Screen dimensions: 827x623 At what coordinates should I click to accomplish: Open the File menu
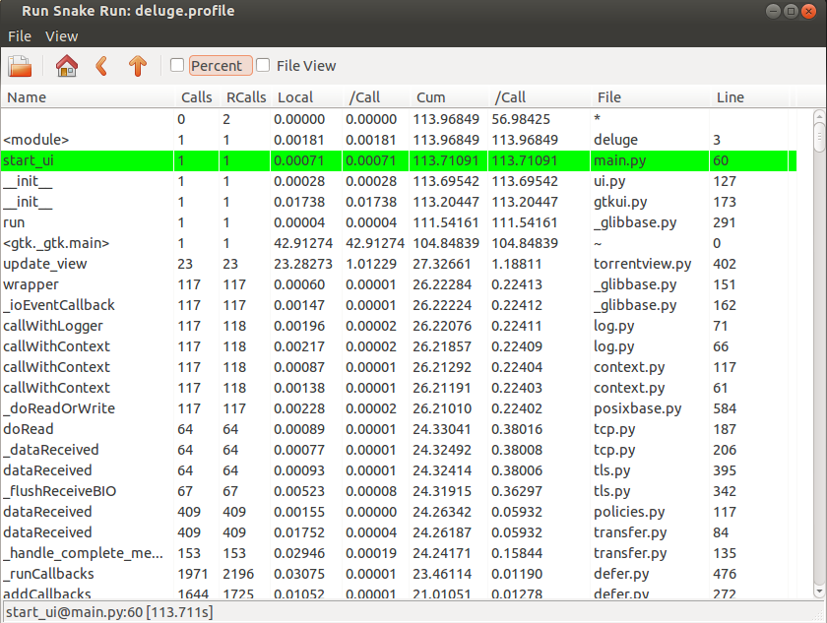click(x=20, y=36)
